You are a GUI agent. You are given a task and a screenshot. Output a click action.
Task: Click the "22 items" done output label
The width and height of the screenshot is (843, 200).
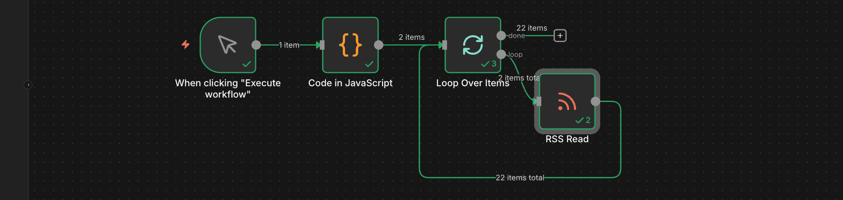[x=532, y=28]
